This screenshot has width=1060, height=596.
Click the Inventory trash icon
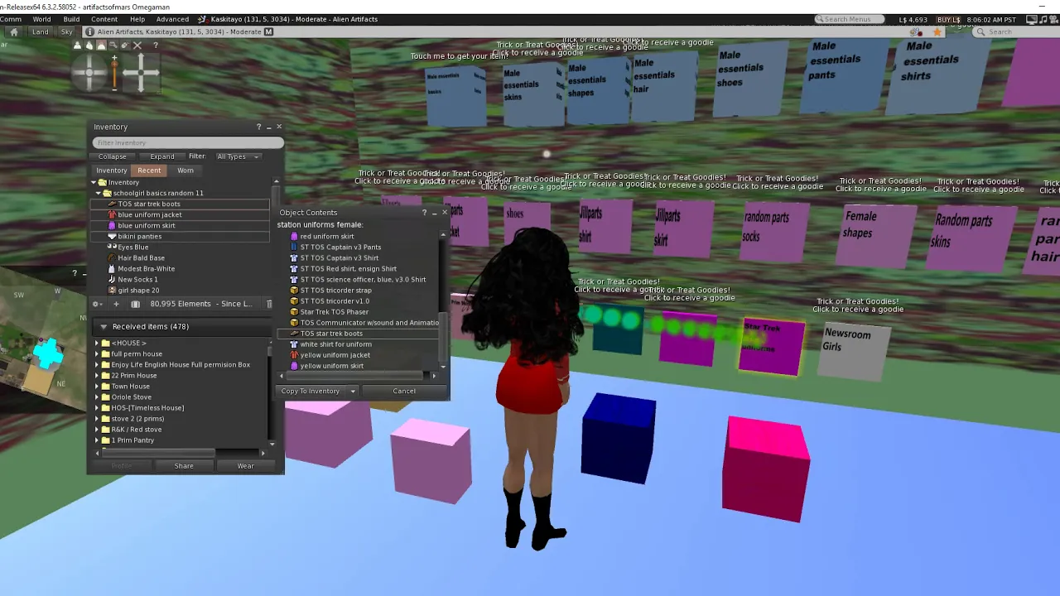tap(269, 304)
